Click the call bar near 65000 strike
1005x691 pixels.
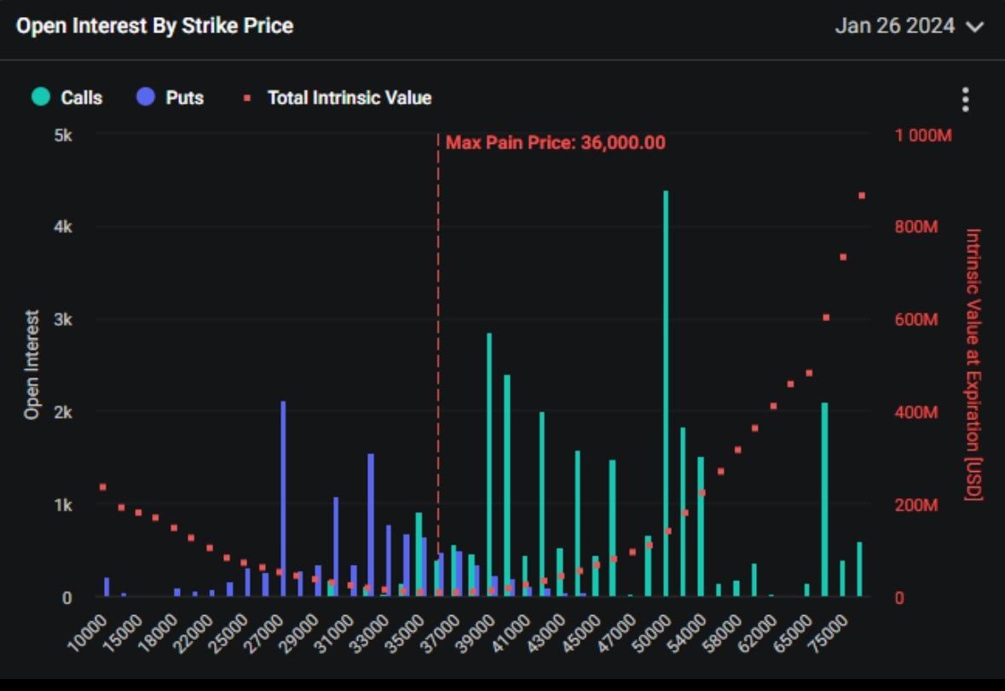click(824, 498)
